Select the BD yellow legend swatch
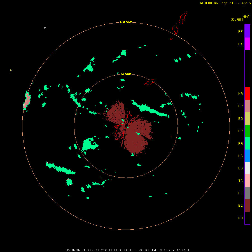This screenshot has height=252, width=252. [247, 118]
